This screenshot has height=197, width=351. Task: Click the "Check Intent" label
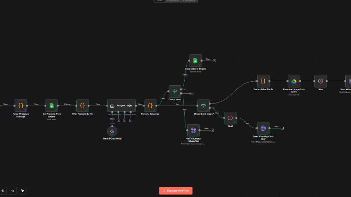tap(175, 100)
